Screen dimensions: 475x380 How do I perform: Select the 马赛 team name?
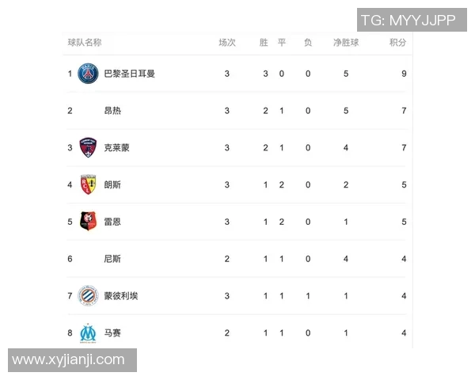[112, 333]
